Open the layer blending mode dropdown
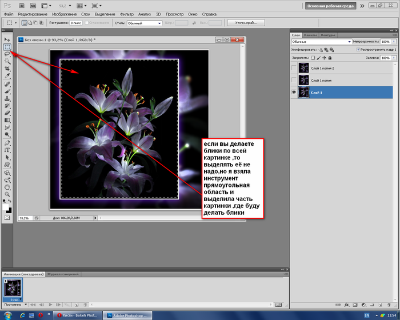 click(320, 42)
